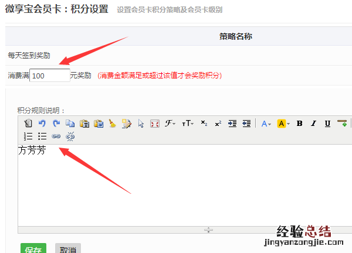Viewport: 352px width, 253px height.
Task: Click the quick format icon with pencil
Action: click(127, 124)
